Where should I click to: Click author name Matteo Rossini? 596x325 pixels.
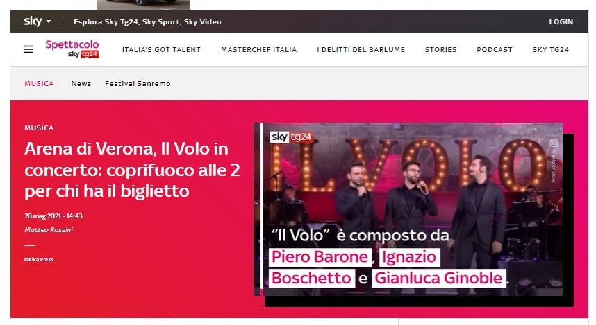tap(49, 230)
